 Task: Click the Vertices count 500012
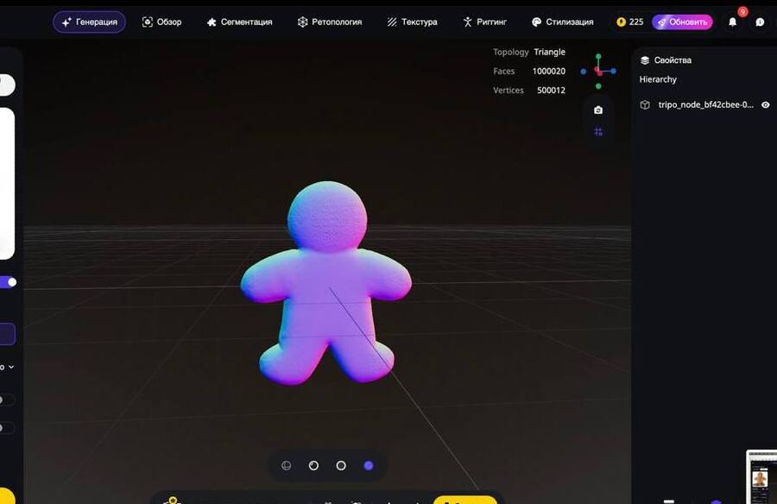551,91
